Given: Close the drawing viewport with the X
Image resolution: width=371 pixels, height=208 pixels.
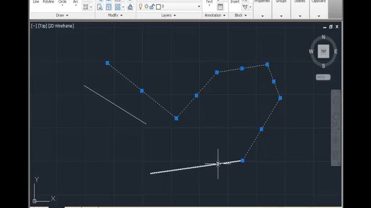Looking at the screenshot, I should click(x=337, y=27).
